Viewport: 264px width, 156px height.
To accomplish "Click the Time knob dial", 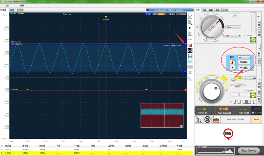I will pyautogui.click(x=212, y=27).
